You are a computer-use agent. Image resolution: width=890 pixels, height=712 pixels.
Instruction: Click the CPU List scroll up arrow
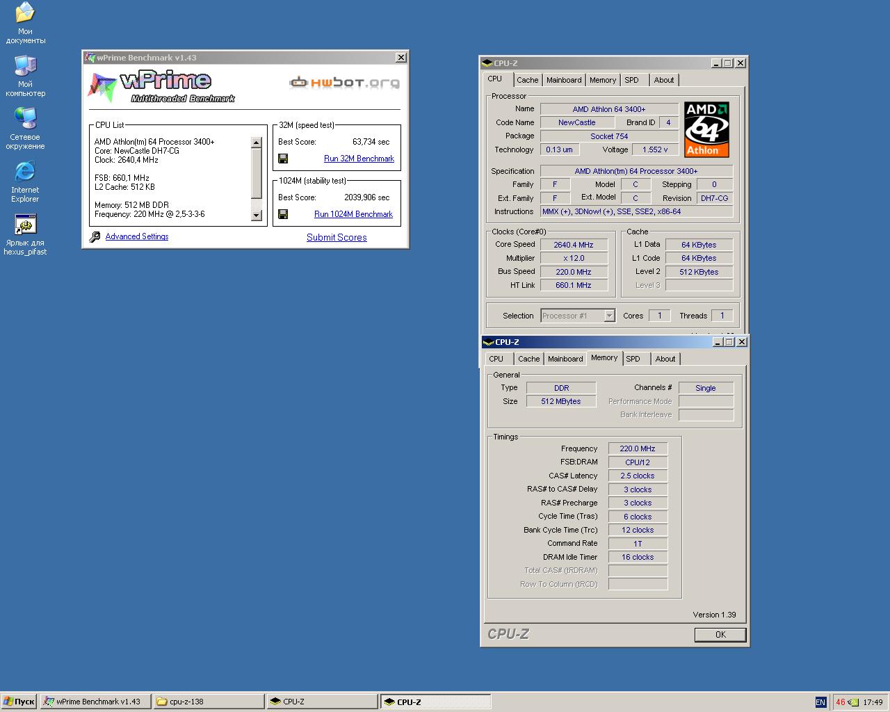(x=256, y=143)
